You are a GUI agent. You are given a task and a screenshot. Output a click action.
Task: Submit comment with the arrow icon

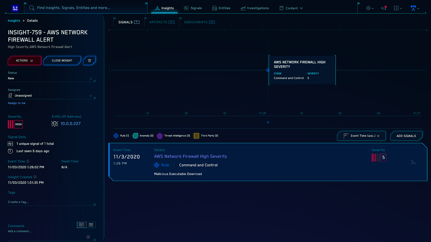coord(88,237)
